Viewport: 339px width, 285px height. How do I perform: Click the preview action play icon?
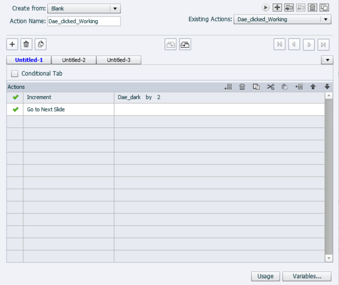(x=266, y=8)
